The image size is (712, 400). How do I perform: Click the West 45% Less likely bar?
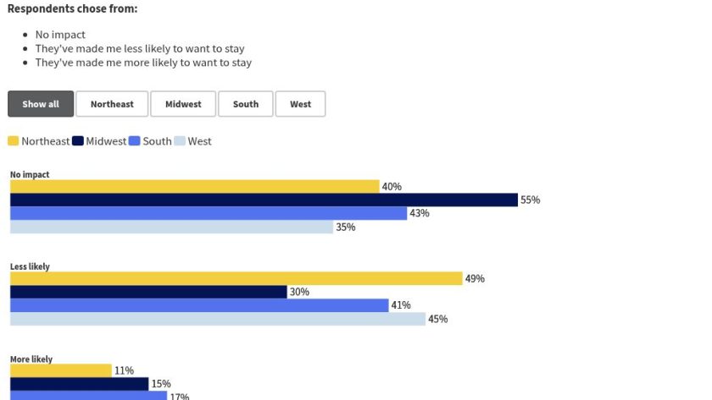click(x=218, y=319)
